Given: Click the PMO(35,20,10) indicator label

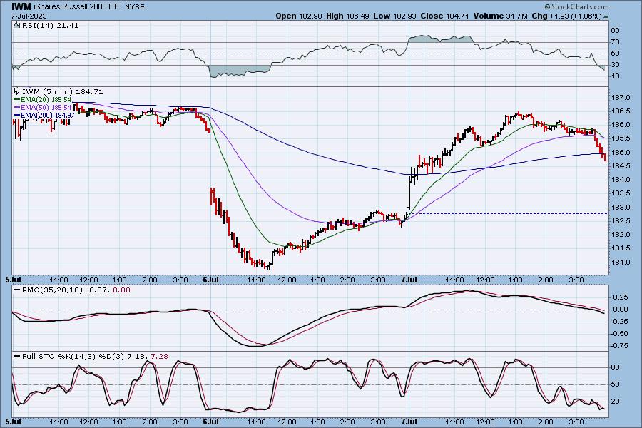Looking at the screenshot, I should (x=51, y=290).
